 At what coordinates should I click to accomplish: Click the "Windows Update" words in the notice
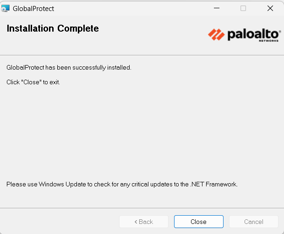pyautogui.click(x=65, y=185)
